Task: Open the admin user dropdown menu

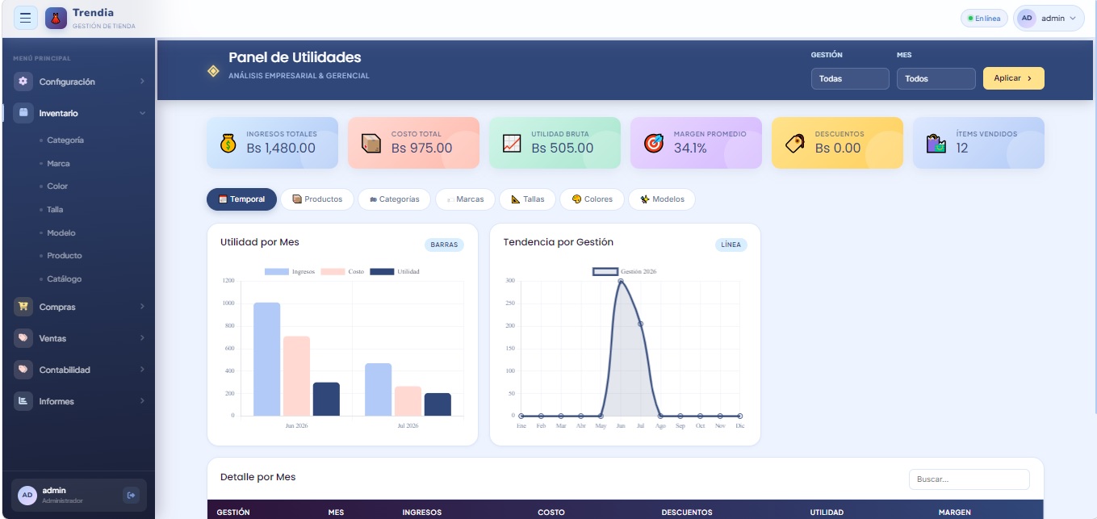Action: (x=1049, y=18)
